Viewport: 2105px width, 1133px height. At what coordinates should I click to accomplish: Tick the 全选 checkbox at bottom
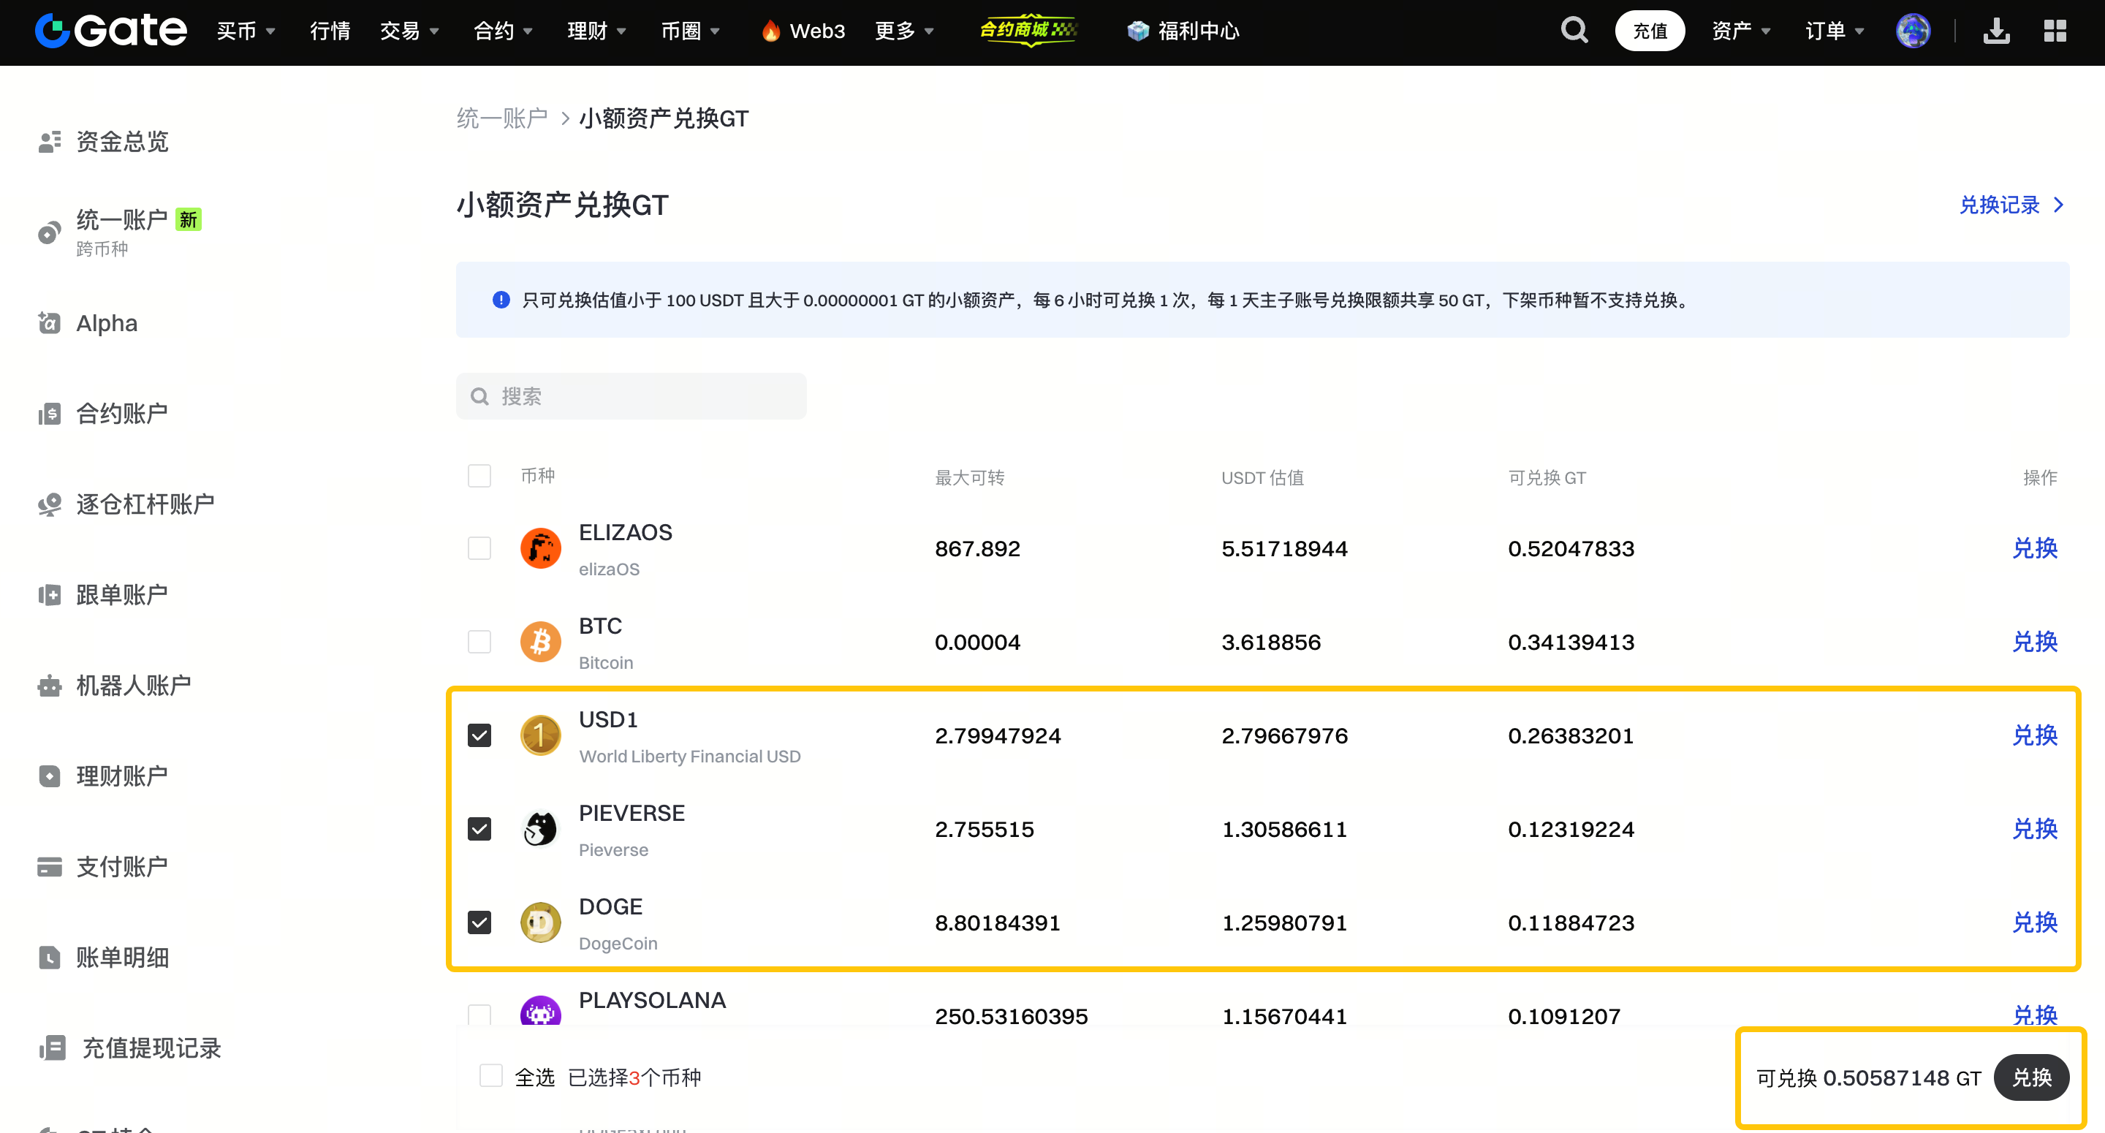[491, 1076]
